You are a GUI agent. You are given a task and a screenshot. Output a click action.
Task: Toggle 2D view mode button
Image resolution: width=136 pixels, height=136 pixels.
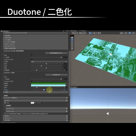pyautogui.click(x=126, y=33)
